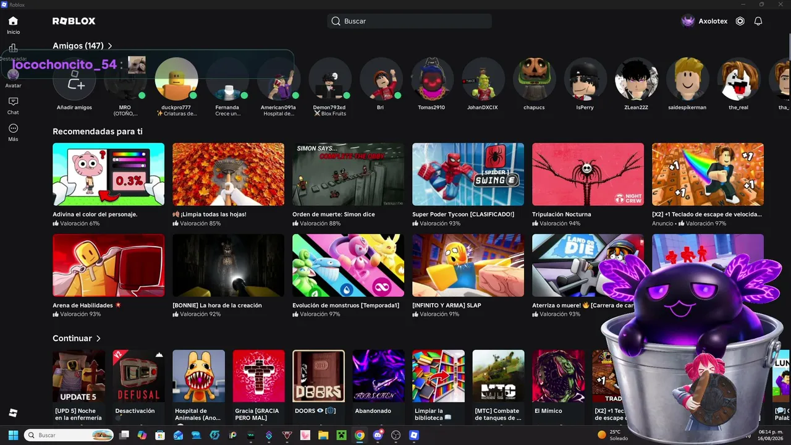The image size is (791, 445).
Task: Open the Evolución de monstruos thumbnail
Action: coord(349,265)
